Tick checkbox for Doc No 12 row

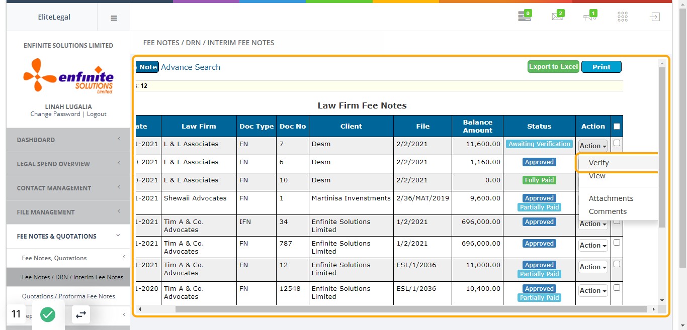coord(617,264)
